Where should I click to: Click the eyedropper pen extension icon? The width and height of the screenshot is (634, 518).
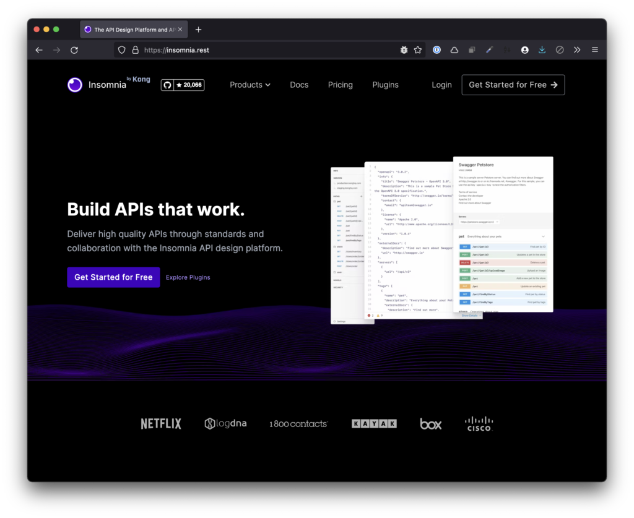point(489,50)
